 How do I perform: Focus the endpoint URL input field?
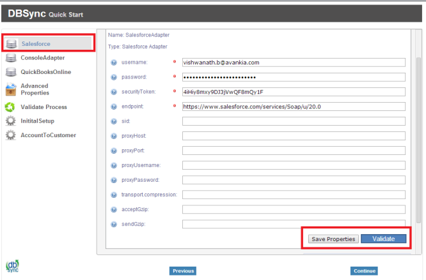[x=294, y=107]
